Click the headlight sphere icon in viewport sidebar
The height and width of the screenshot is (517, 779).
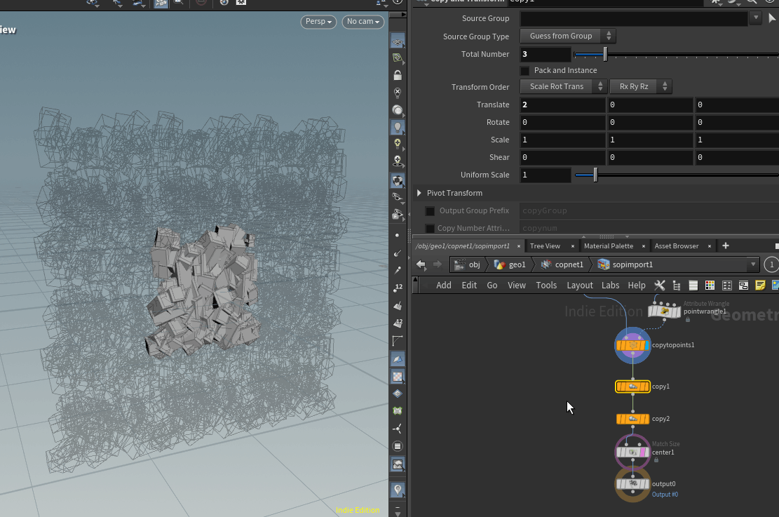[398, 110]
